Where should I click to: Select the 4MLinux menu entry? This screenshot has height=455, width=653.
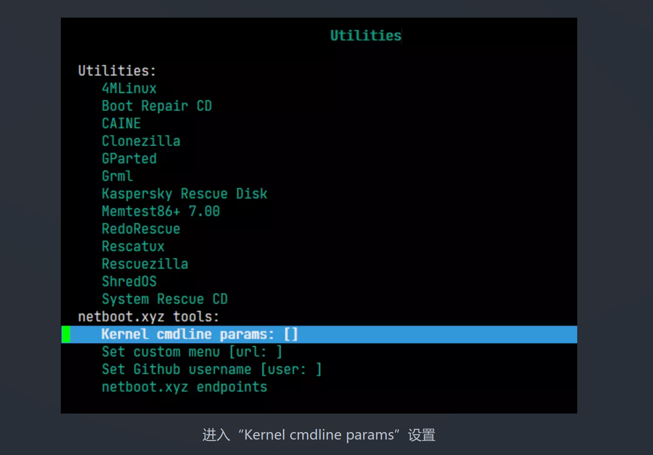click(129, 88)
